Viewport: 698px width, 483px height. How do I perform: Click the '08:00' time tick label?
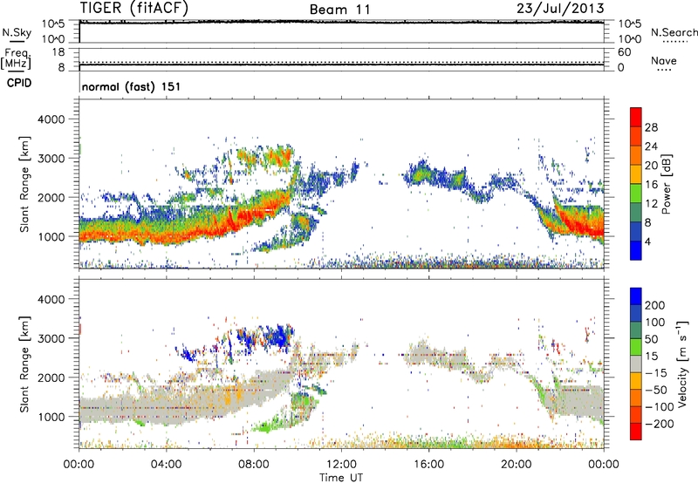tap(254, 465)
